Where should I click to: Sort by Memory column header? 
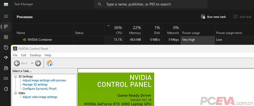133,30
